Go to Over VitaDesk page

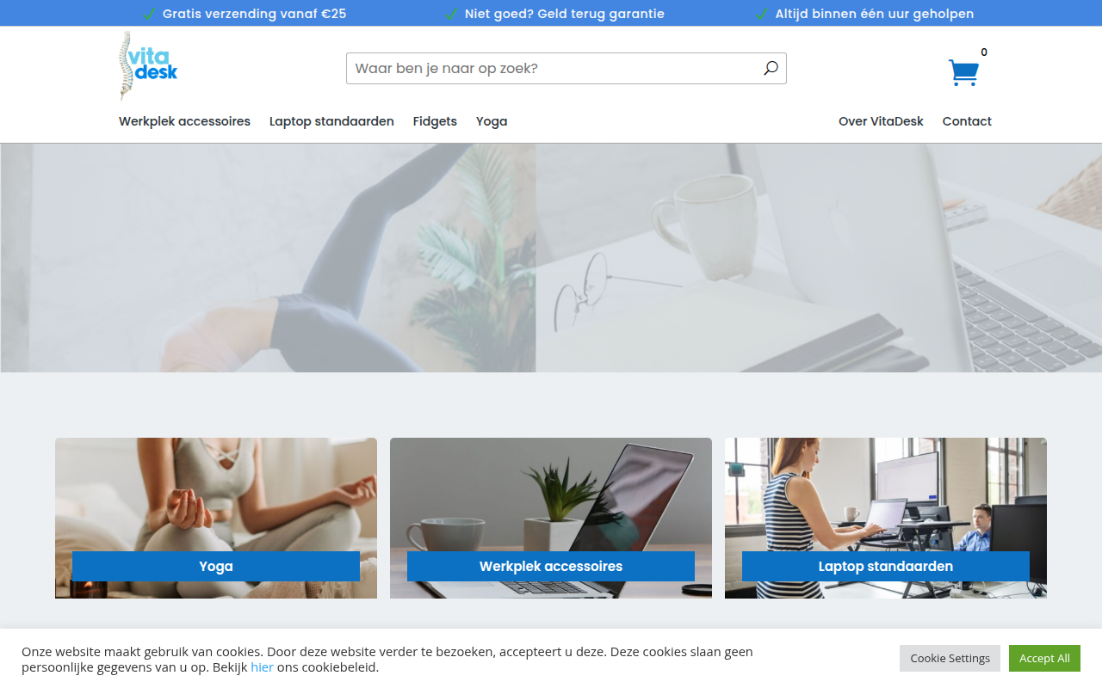(881, 121)
